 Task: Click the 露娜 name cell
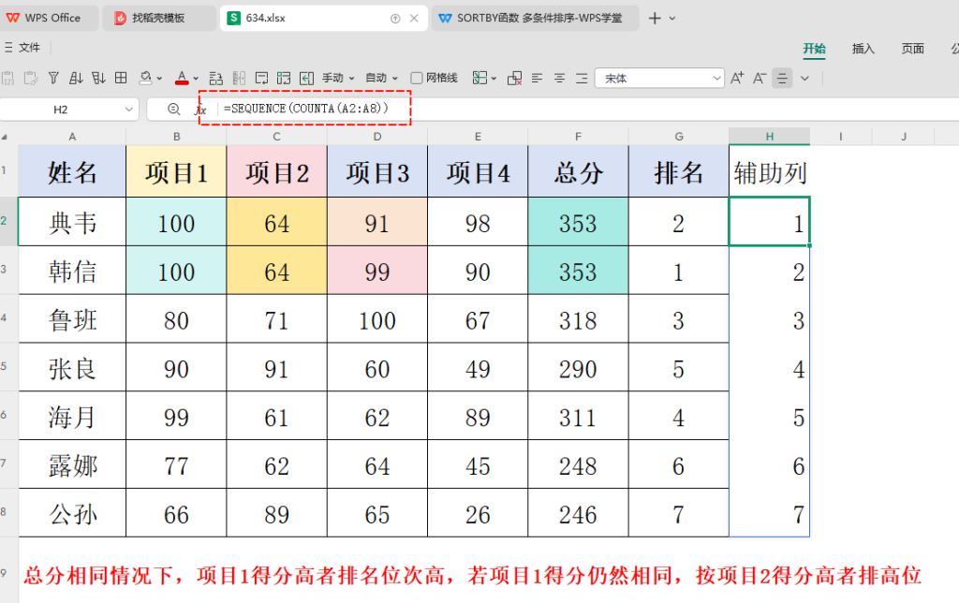click(72, 464)
